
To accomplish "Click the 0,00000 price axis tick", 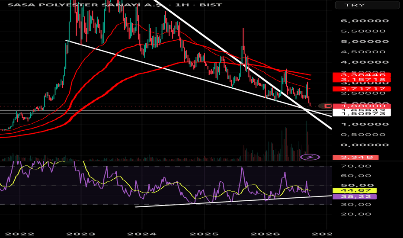I will [x=365, y=145].
